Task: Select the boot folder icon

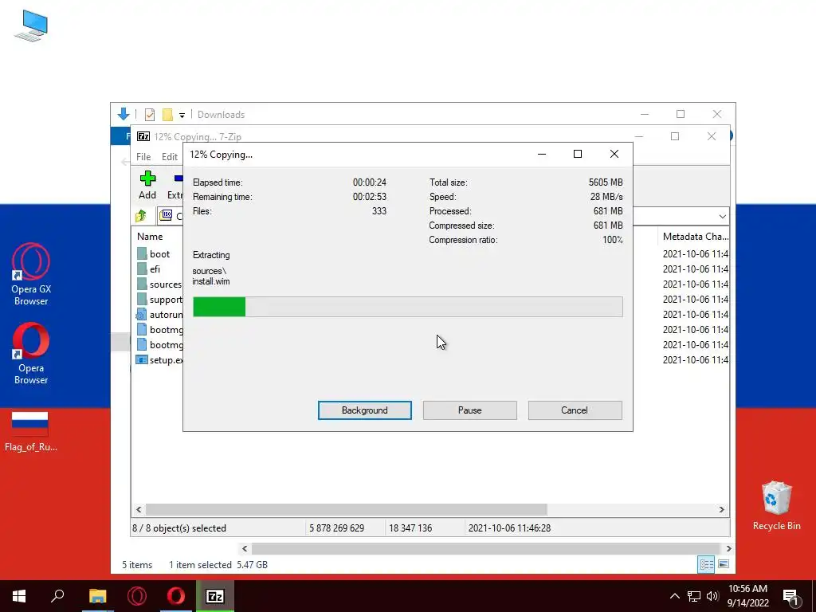Action: (x=142, y=253)
